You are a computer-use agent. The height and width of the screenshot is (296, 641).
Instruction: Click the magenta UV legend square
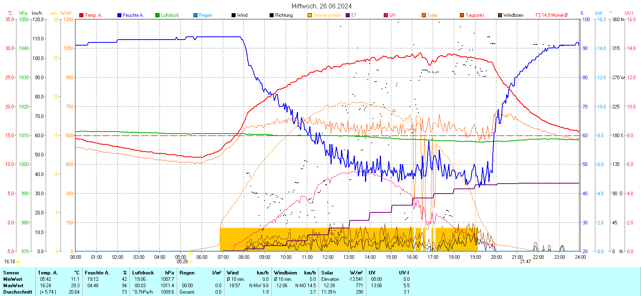pos(386,15)
